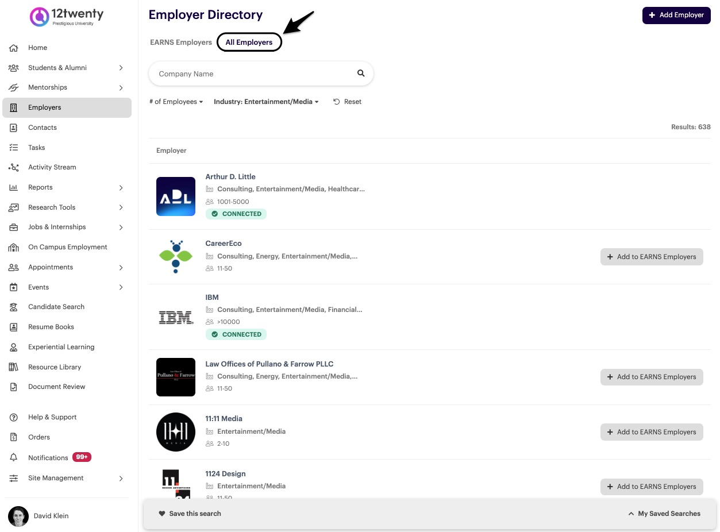Image resolution: width=720 pixels, height=532 pixels.
Task: Expand Mentorships submenu chevron
Action: (x=121, y=88)
